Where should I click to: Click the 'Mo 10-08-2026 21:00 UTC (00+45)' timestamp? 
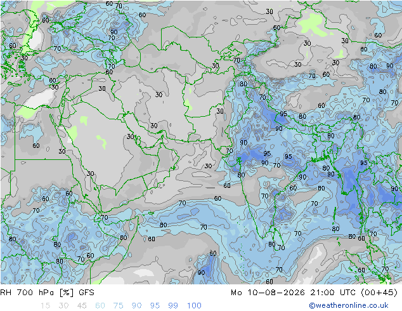(x=314, y=293)
